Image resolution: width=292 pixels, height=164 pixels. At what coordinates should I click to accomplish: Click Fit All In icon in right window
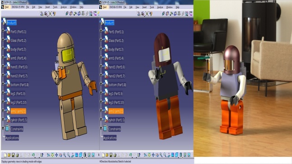click(x=149, y=155)
